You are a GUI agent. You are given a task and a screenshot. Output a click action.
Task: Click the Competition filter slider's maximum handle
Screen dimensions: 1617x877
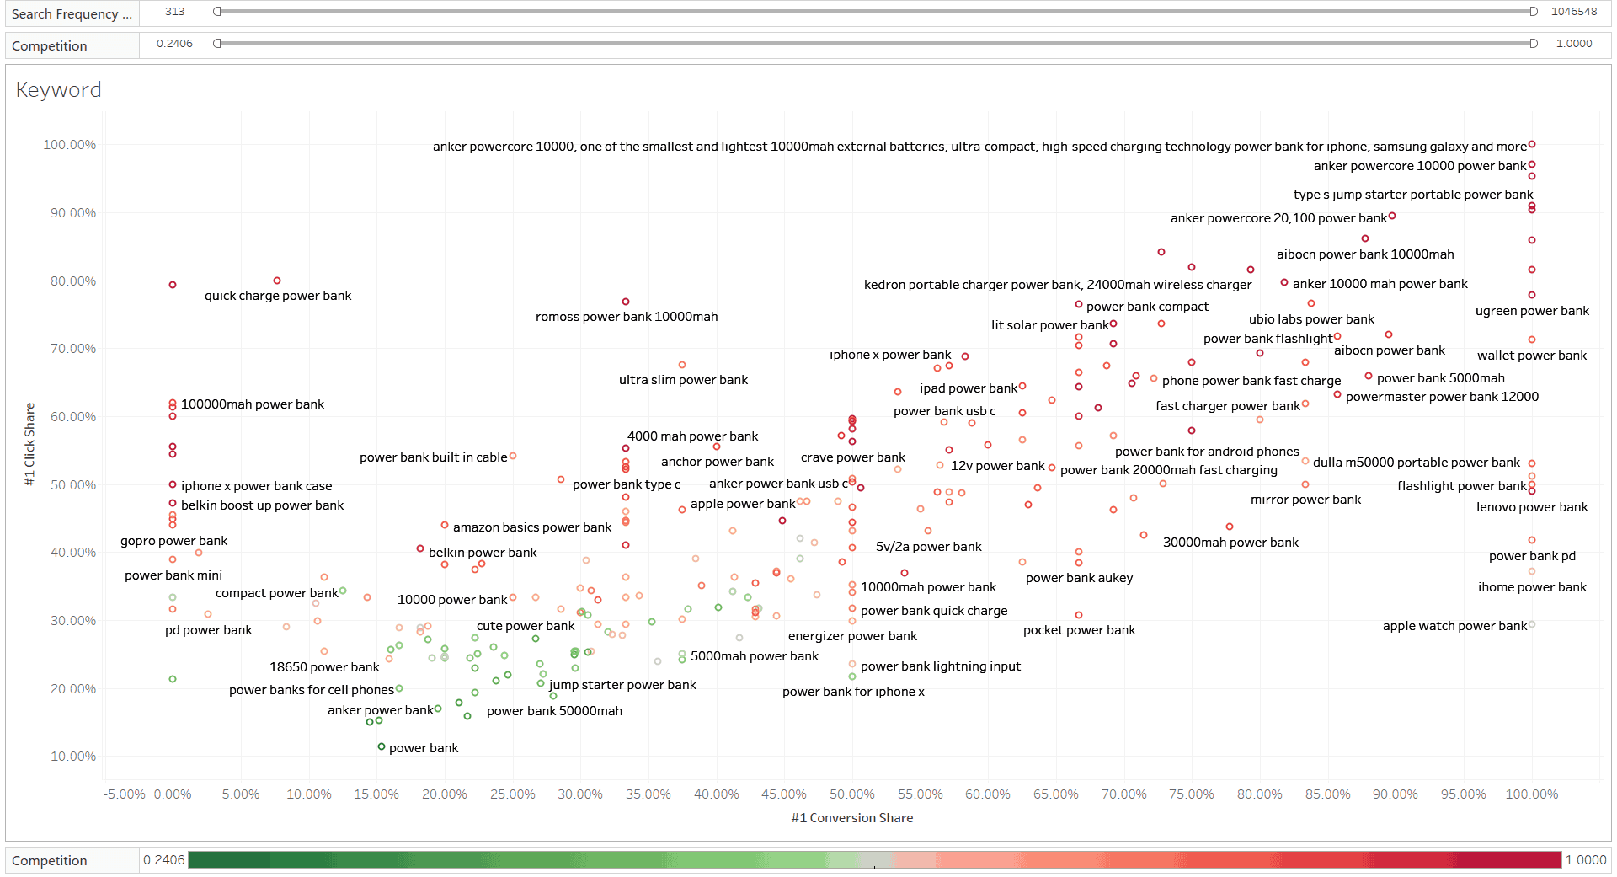[1534, 44]
